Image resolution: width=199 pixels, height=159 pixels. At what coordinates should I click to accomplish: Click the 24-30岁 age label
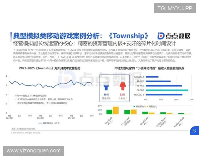point(141,90)
